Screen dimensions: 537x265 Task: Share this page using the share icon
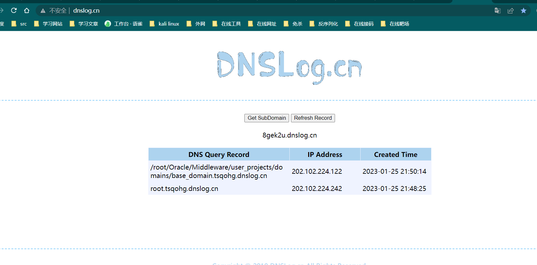point(510,11)
